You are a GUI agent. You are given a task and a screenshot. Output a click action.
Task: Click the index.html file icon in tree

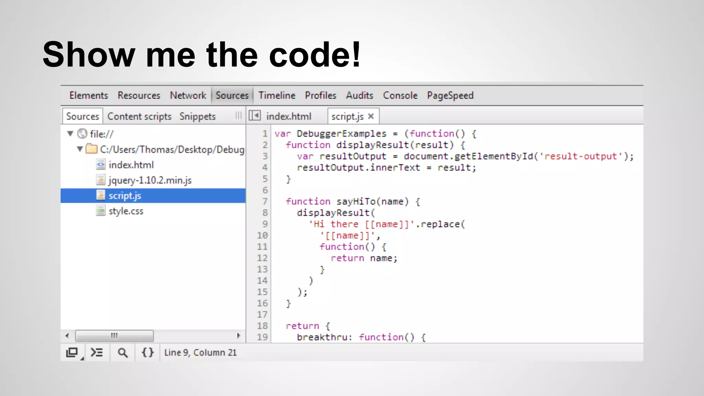click(100, 165)
